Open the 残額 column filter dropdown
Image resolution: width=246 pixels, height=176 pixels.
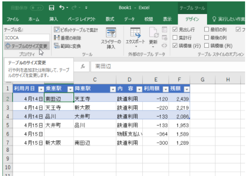(186, 89)
